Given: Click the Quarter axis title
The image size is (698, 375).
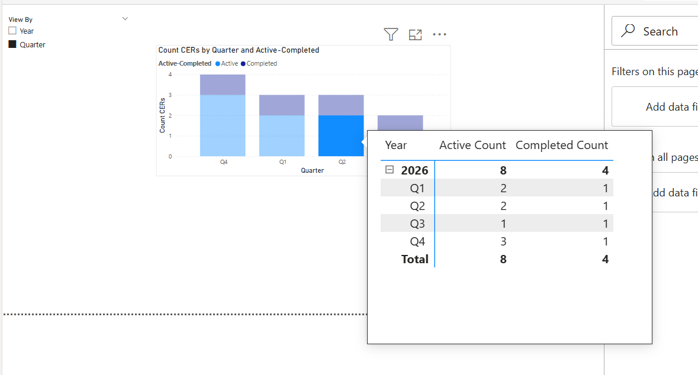Looking at the screenshot, I should pyautogui.click(x=312, y=170).
